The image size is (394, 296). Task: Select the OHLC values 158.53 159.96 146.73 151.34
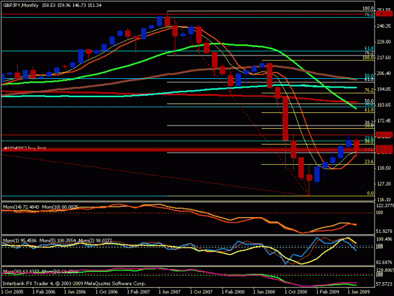coord(72,5)
